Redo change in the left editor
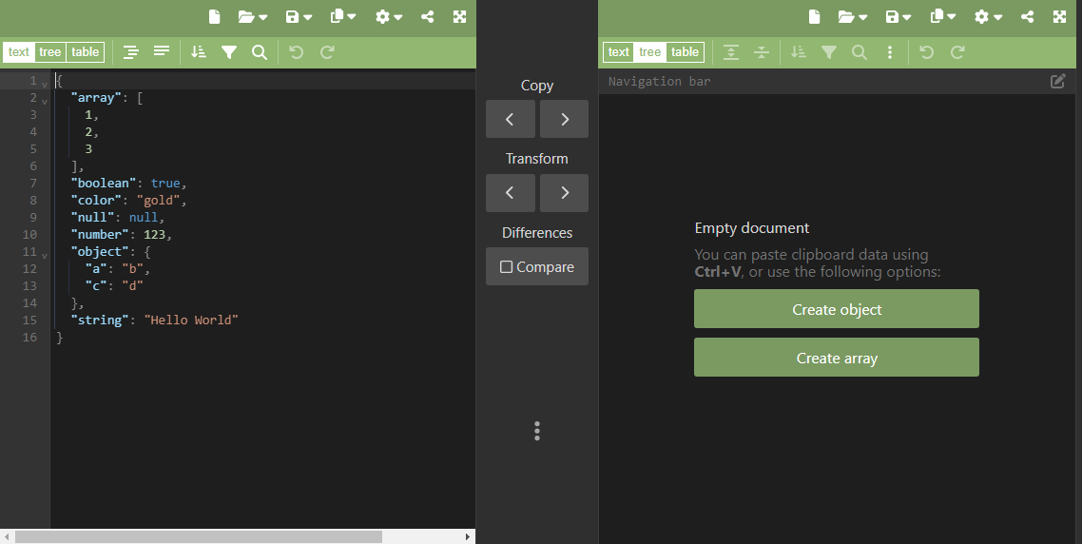This screenshot has width=1082, height=544. click(327, 51)
